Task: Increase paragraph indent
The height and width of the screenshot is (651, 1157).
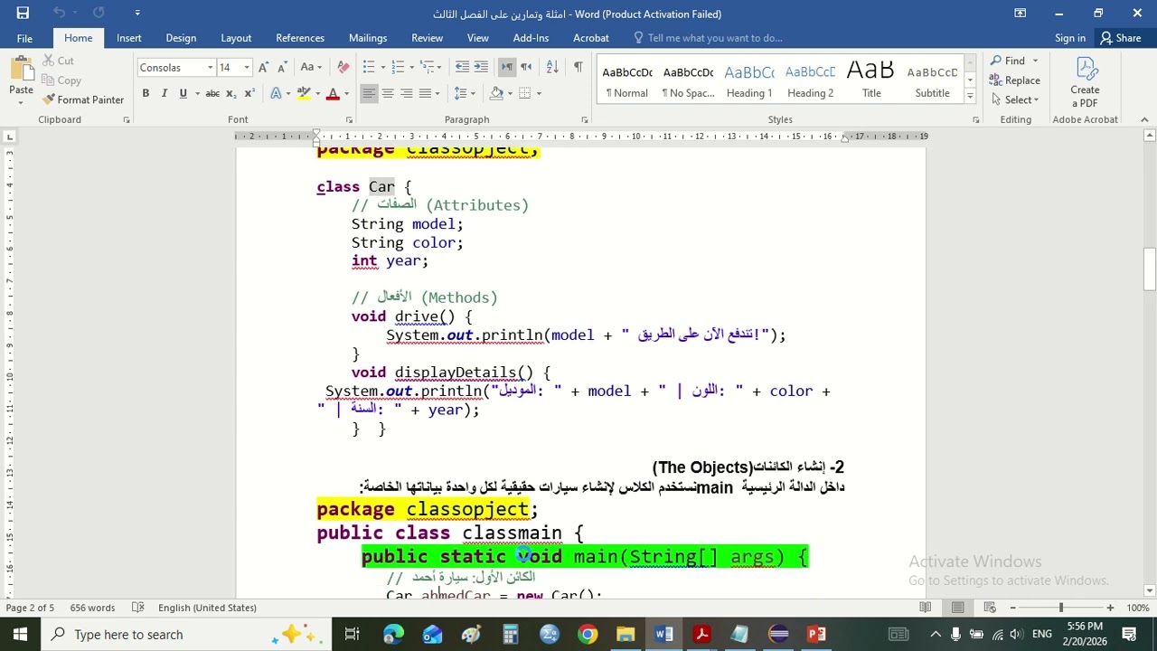Action: pyautogui.click(x=481, y=67)
